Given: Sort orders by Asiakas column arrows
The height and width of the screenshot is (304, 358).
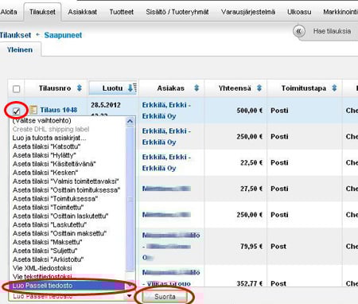Looking at the screenshot, I should [197, 88].
